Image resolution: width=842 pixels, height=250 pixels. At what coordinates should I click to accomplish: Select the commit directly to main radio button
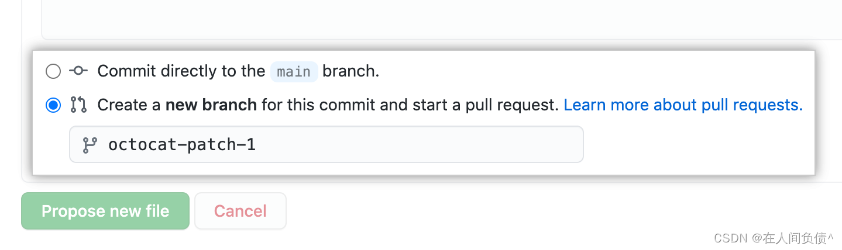coord(53,71)
